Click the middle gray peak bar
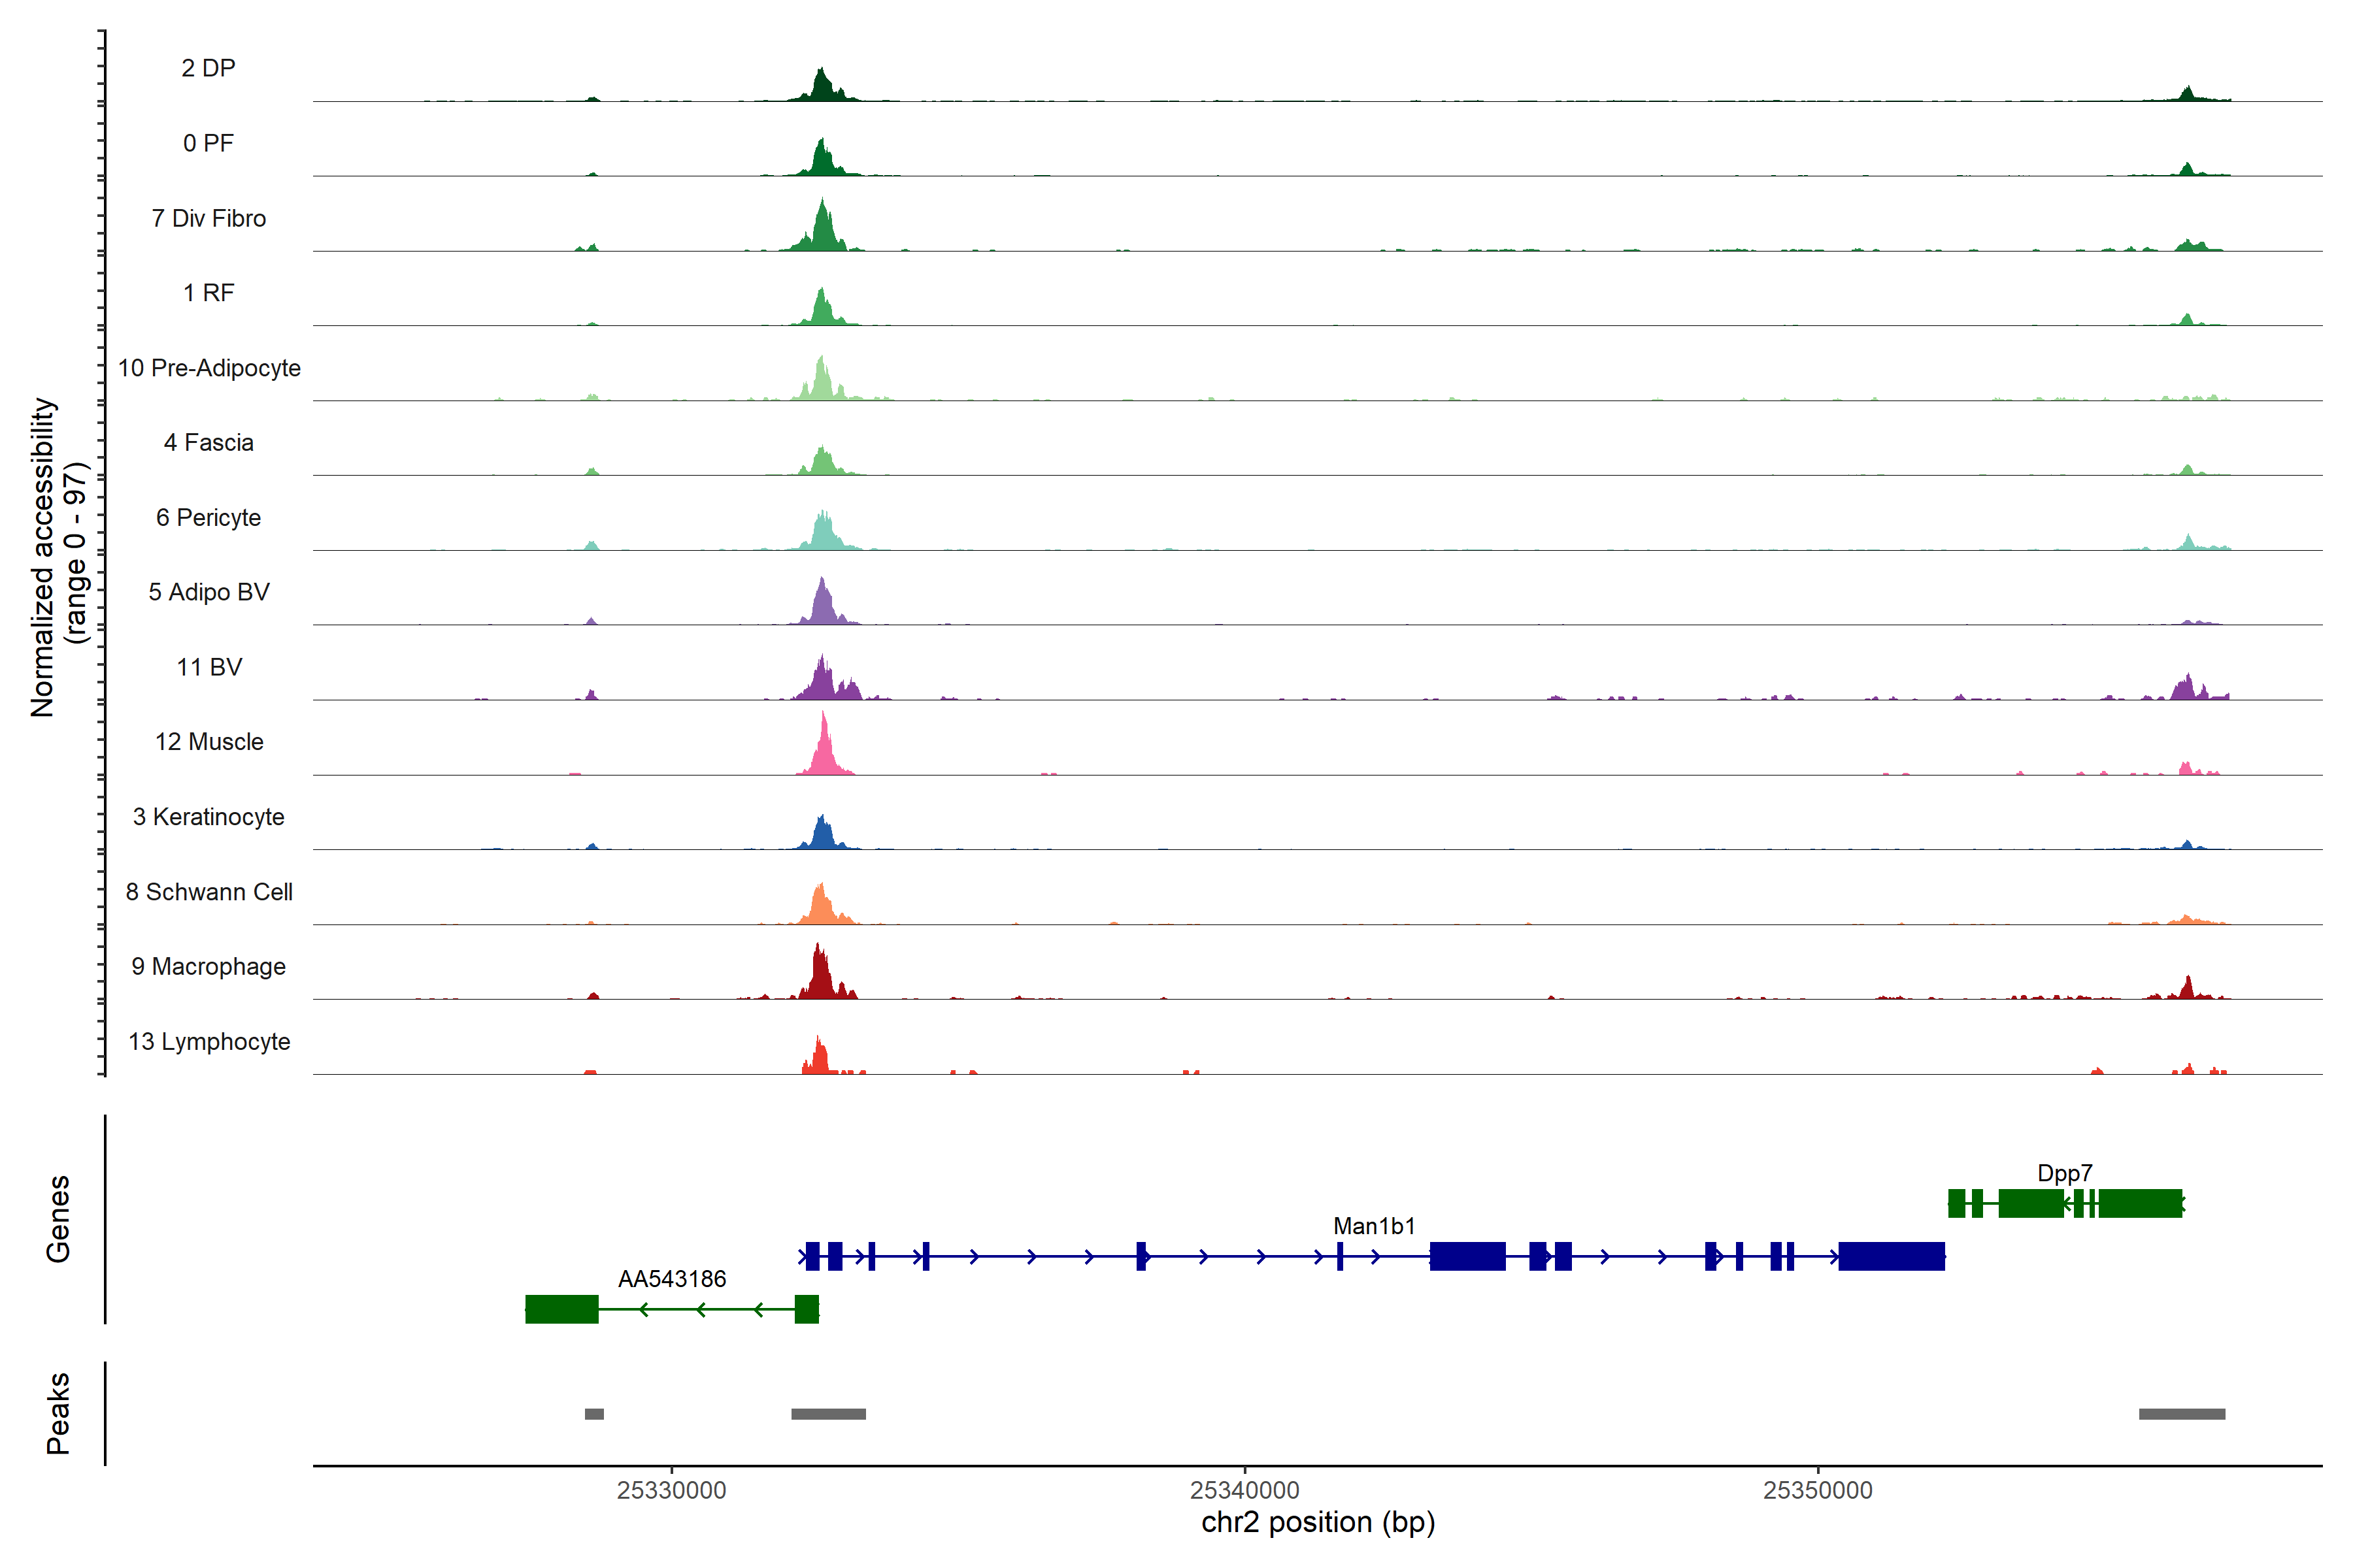The image size is (2353, 1568). click(x=828, y=1414)
